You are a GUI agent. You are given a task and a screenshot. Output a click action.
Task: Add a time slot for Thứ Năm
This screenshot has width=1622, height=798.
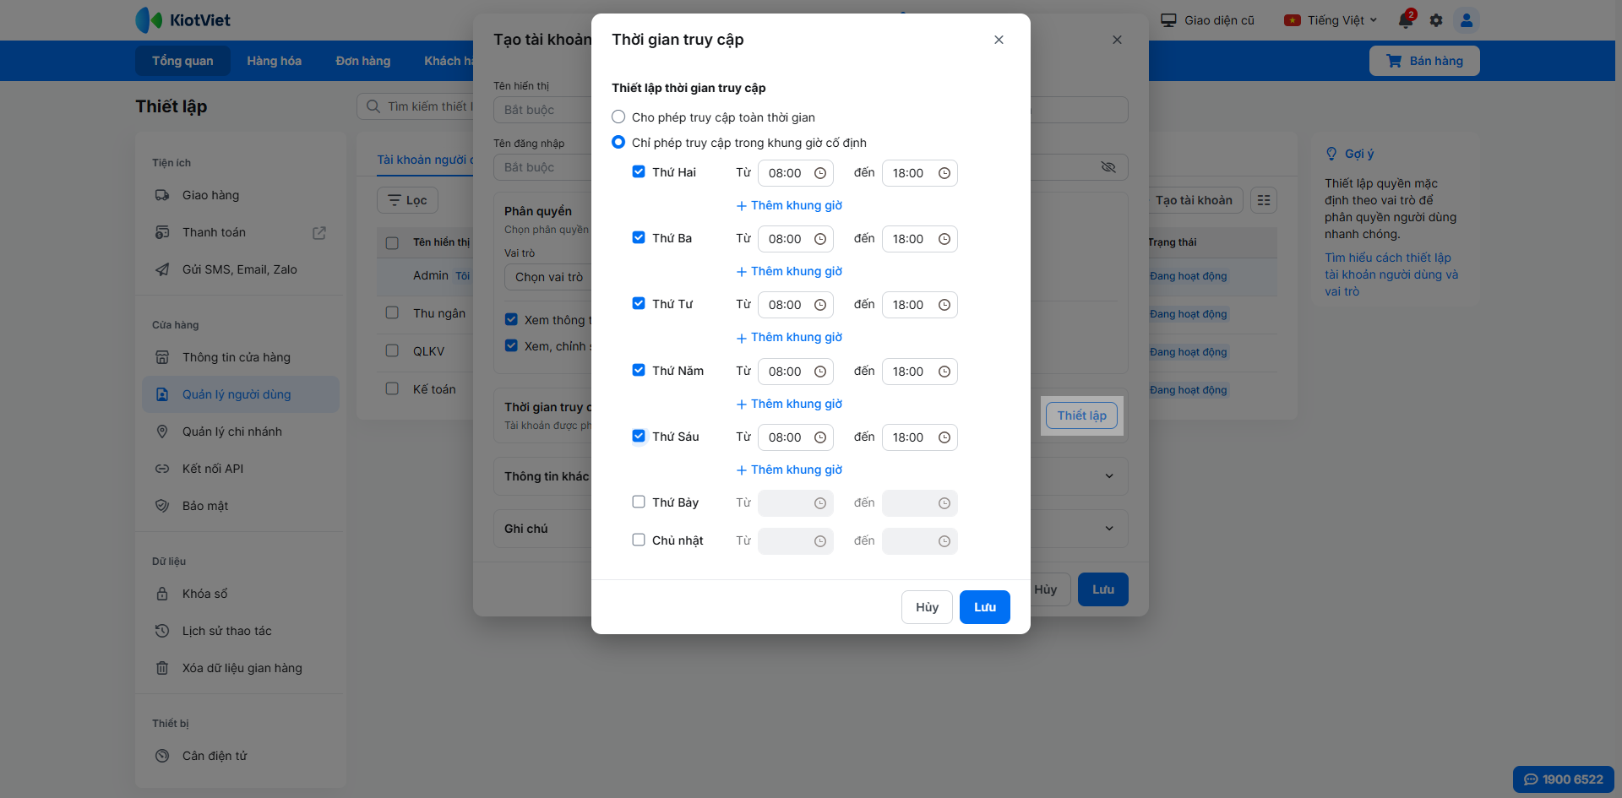tap(789, 404)
